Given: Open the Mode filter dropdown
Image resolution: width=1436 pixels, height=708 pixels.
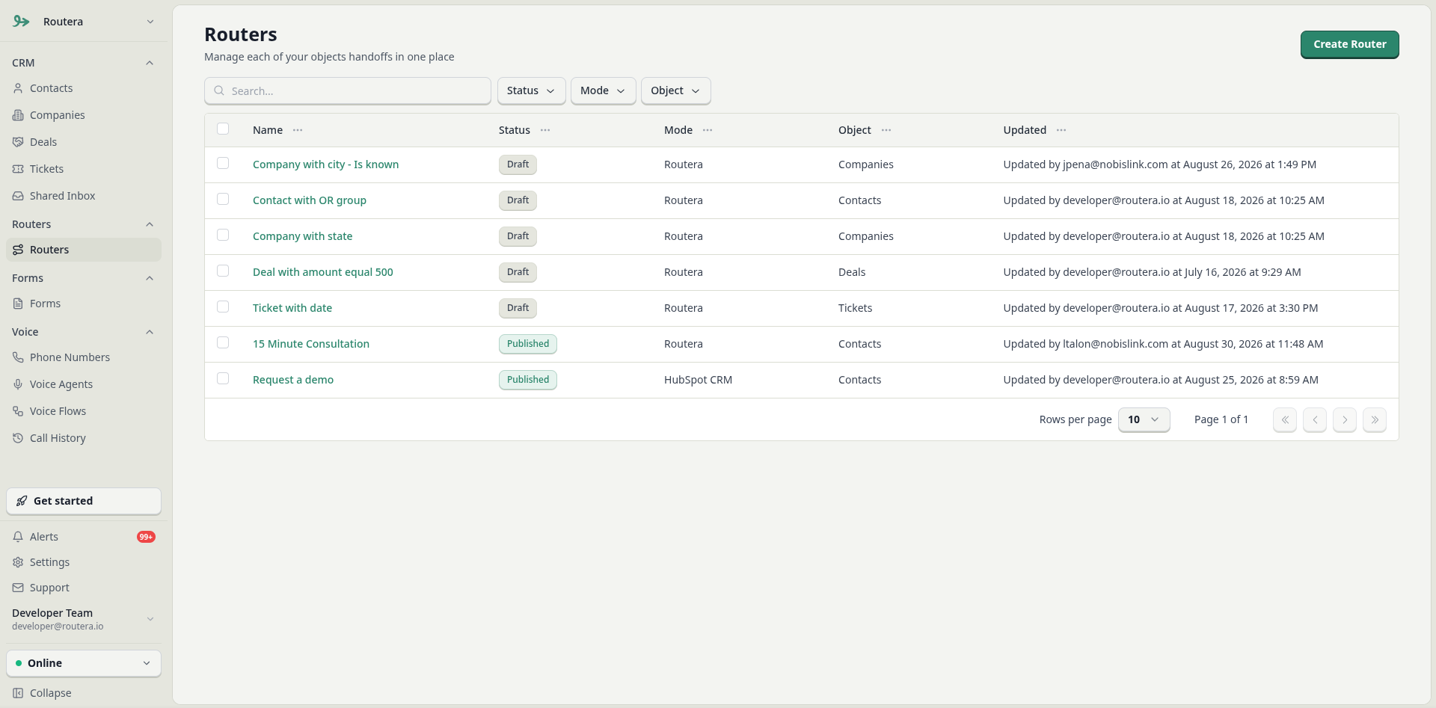Looking at the screenshot, I should 603,90.
